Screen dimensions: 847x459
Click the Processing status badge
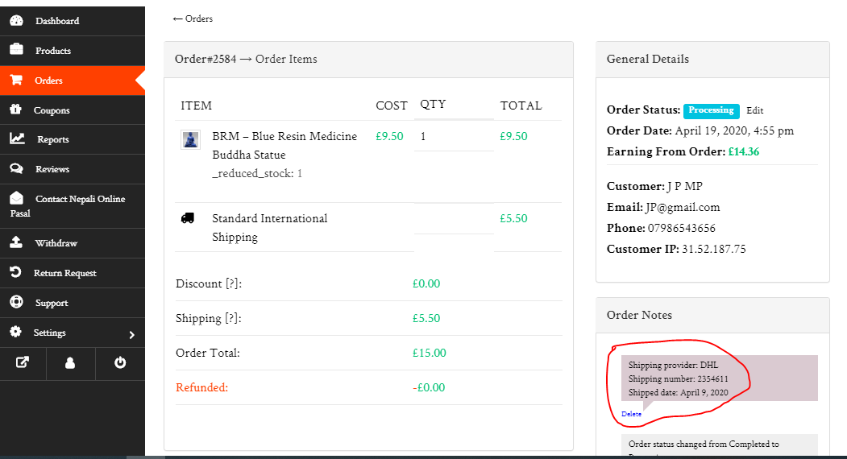(x=711, y=110)
